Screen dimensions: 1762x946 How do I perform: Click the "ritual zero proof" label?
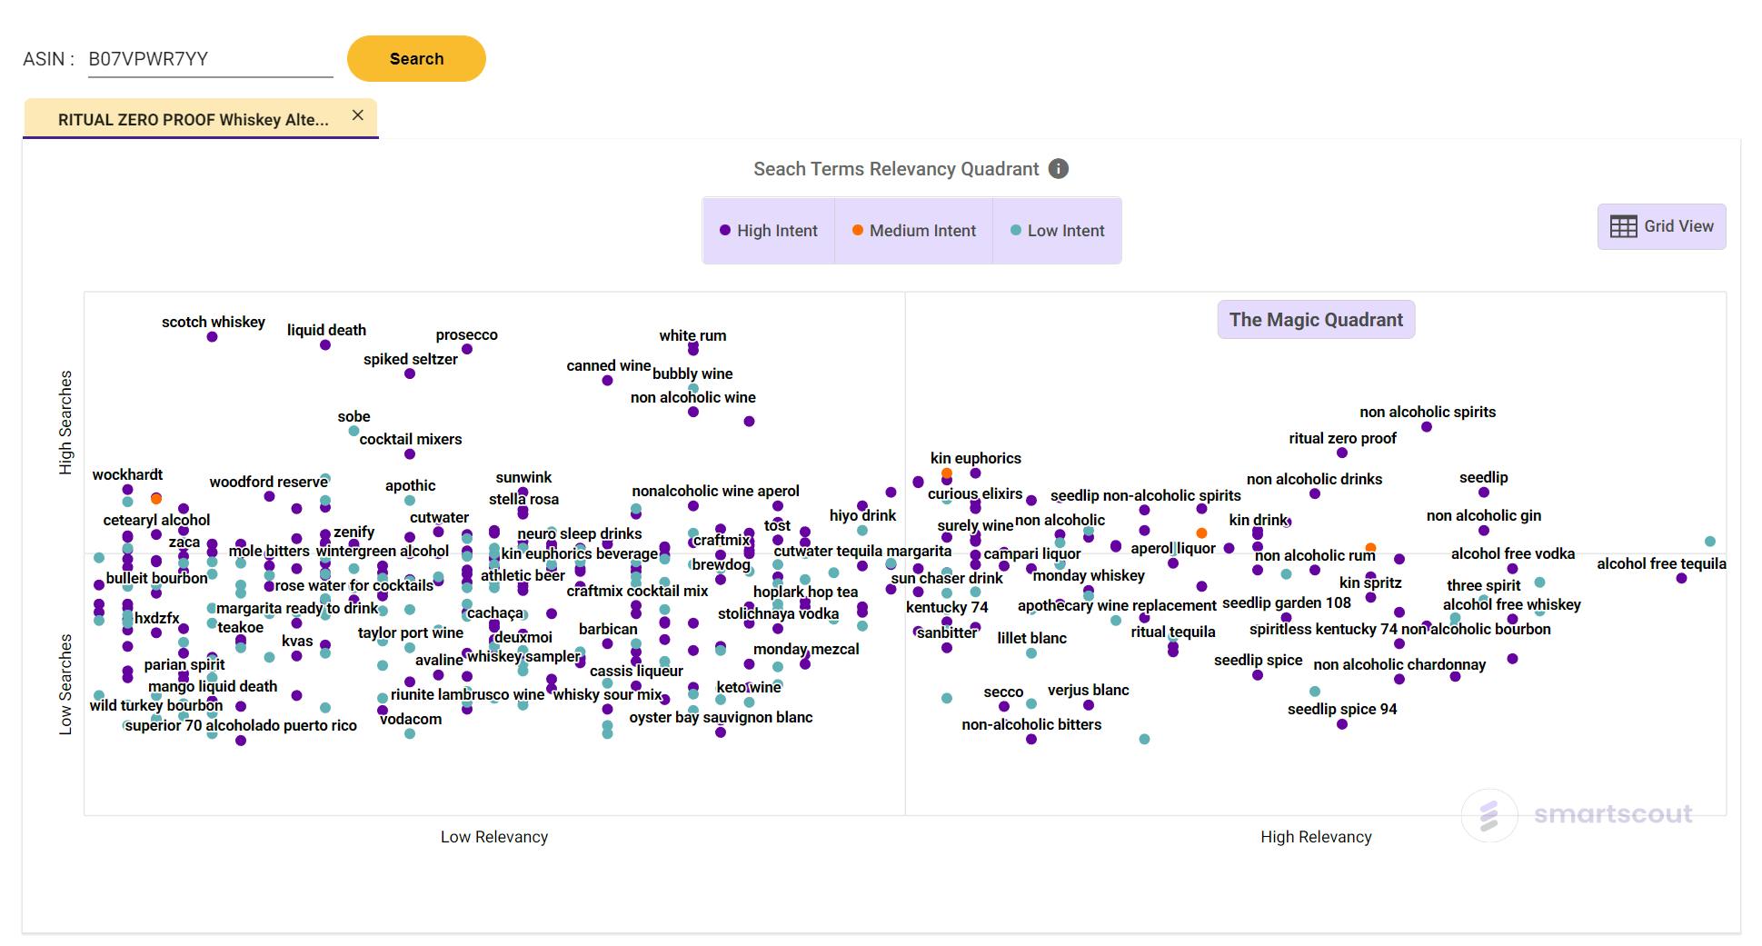coord(1342,438)
